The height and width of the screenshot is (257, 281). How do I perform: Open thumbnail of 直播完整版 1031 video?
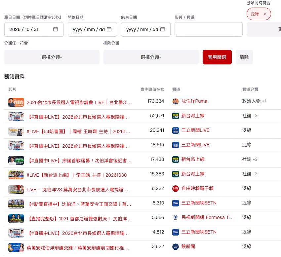pyautogui.click(x=16, y=218)
